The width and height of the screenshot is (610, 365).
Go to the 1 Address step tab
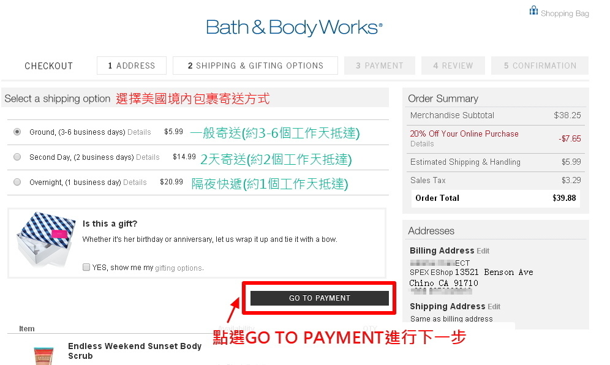click(x=132, y=66)
